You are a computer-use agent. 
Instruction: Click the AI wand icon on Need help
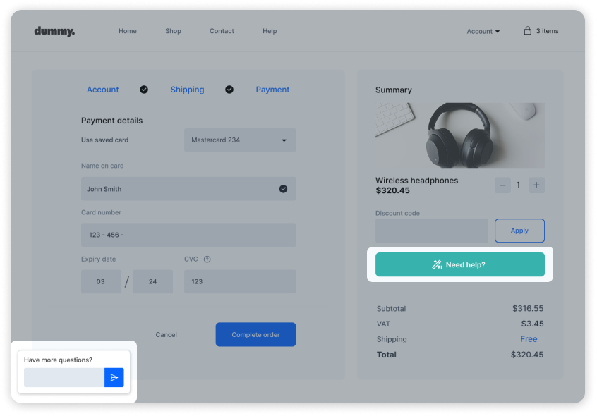coord(437,264)
